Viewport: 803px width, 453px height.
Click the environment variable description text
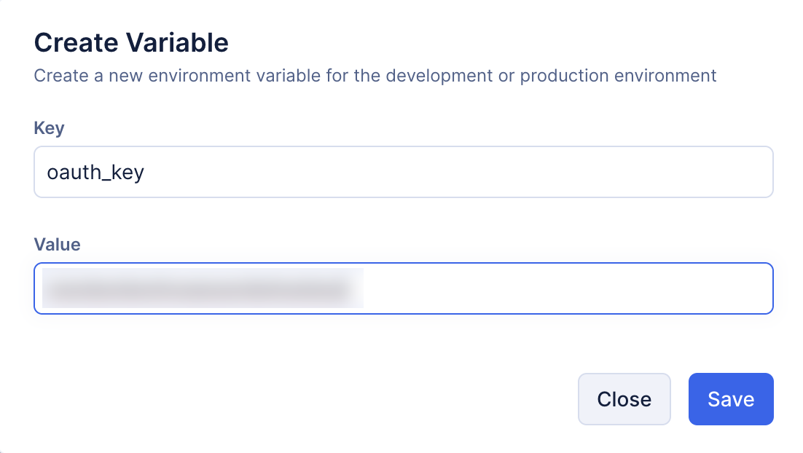click(x=375, y=76)
